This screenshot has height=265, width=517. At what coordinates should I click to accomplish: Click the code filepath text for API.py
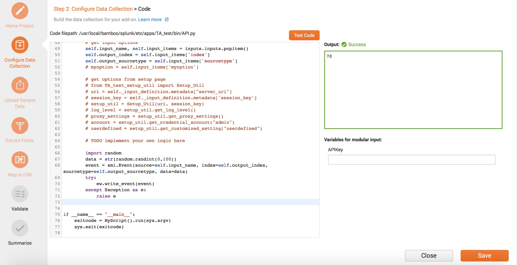[122, 33]
